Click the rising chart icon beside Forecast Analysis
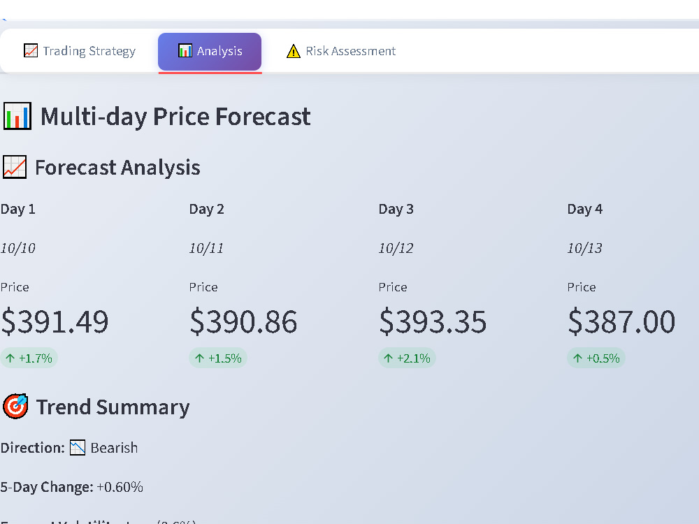This screenshot has height=524, width=699. (x=15, y=167)
